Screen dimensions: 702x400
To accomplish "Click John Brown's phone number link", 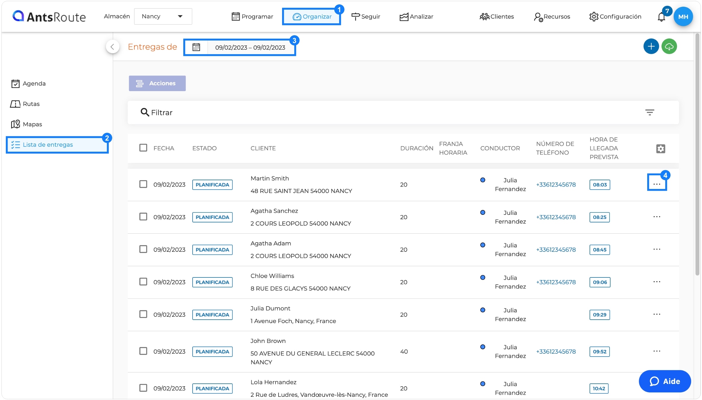I will point(556,352).
